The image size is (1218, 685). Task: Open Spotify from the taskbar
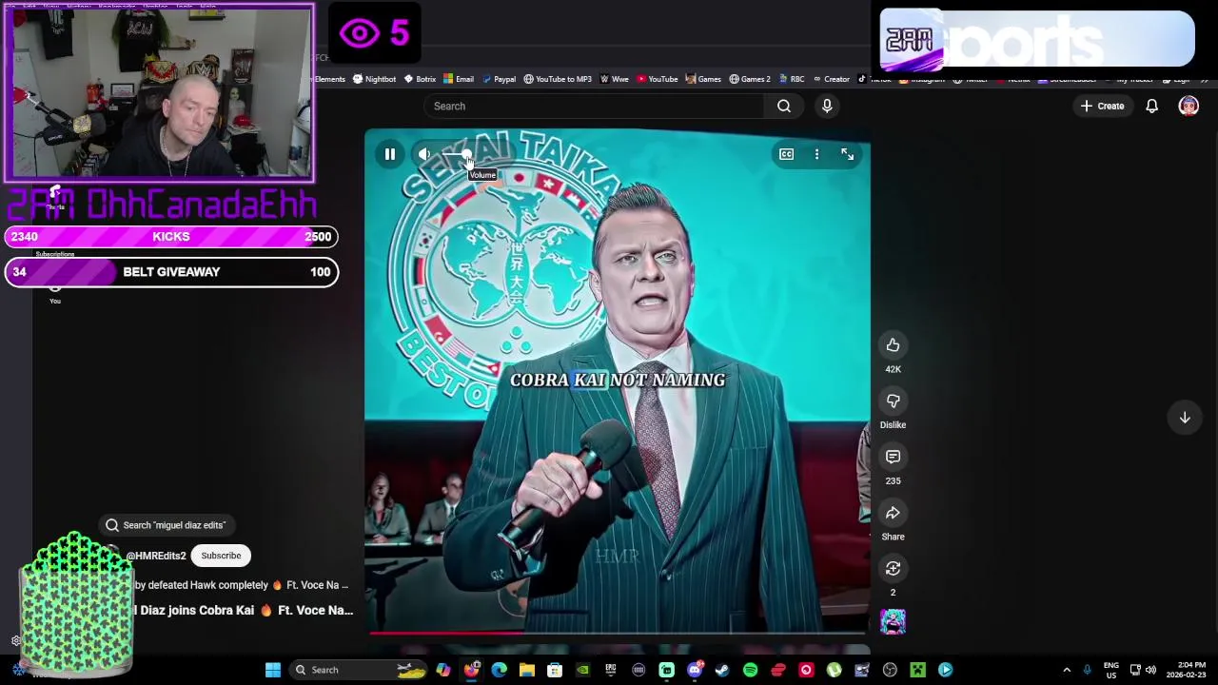(x=750, y=670)
